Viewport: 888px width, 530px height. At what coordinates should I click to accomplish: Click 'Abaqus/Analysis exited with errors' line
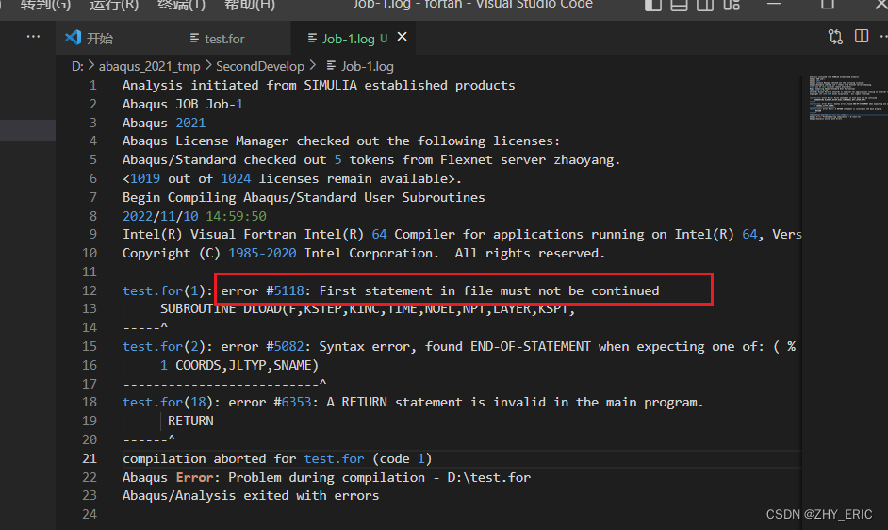coord(251,495)
